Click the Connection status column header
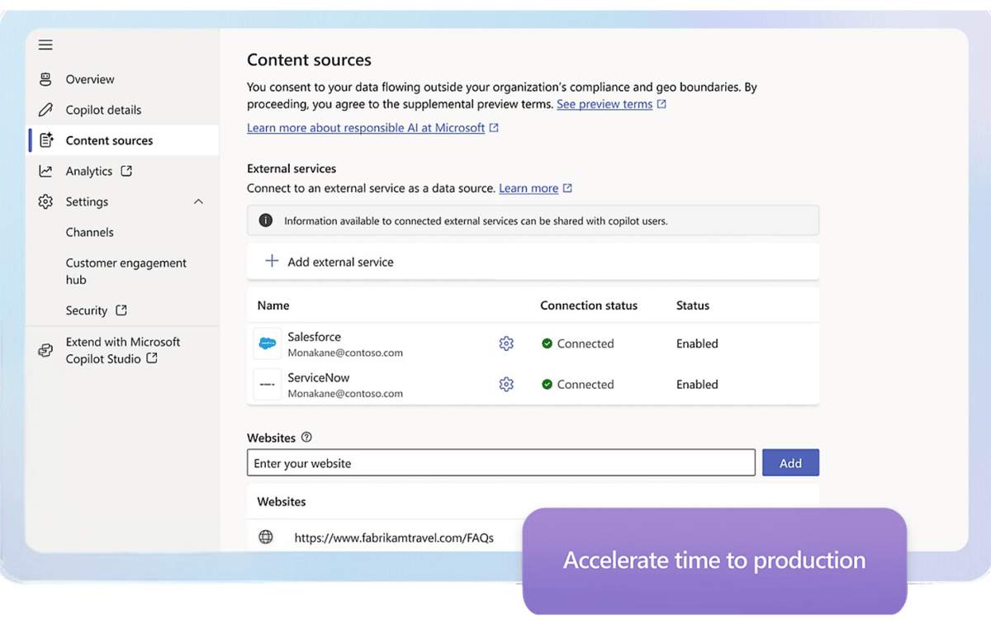Screen dimensions: 991x625 (589, 305)
